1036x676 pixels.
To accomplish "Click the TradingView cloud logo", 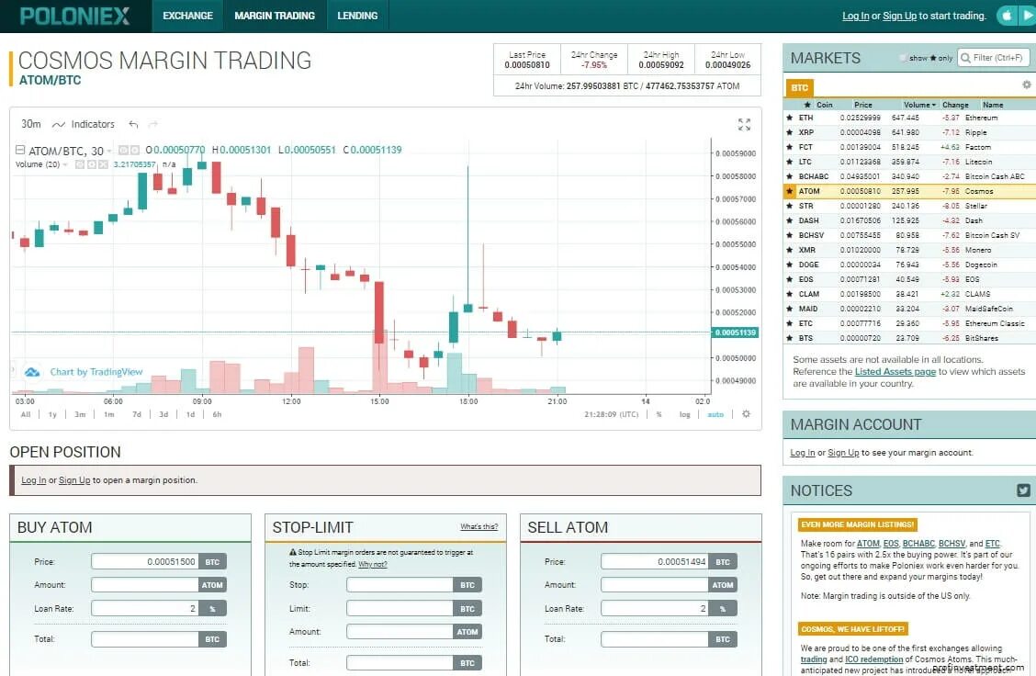I will [32, 372].
